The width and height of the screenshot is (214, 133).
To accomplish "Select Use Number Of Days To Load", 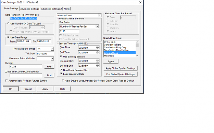I will 8,23.
